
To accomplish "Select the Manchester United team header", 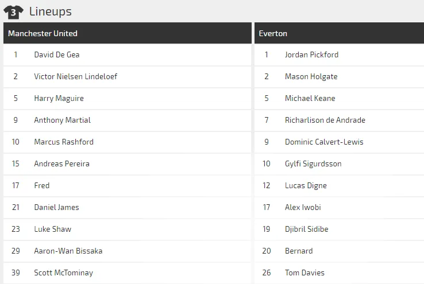I will point(43,33).
